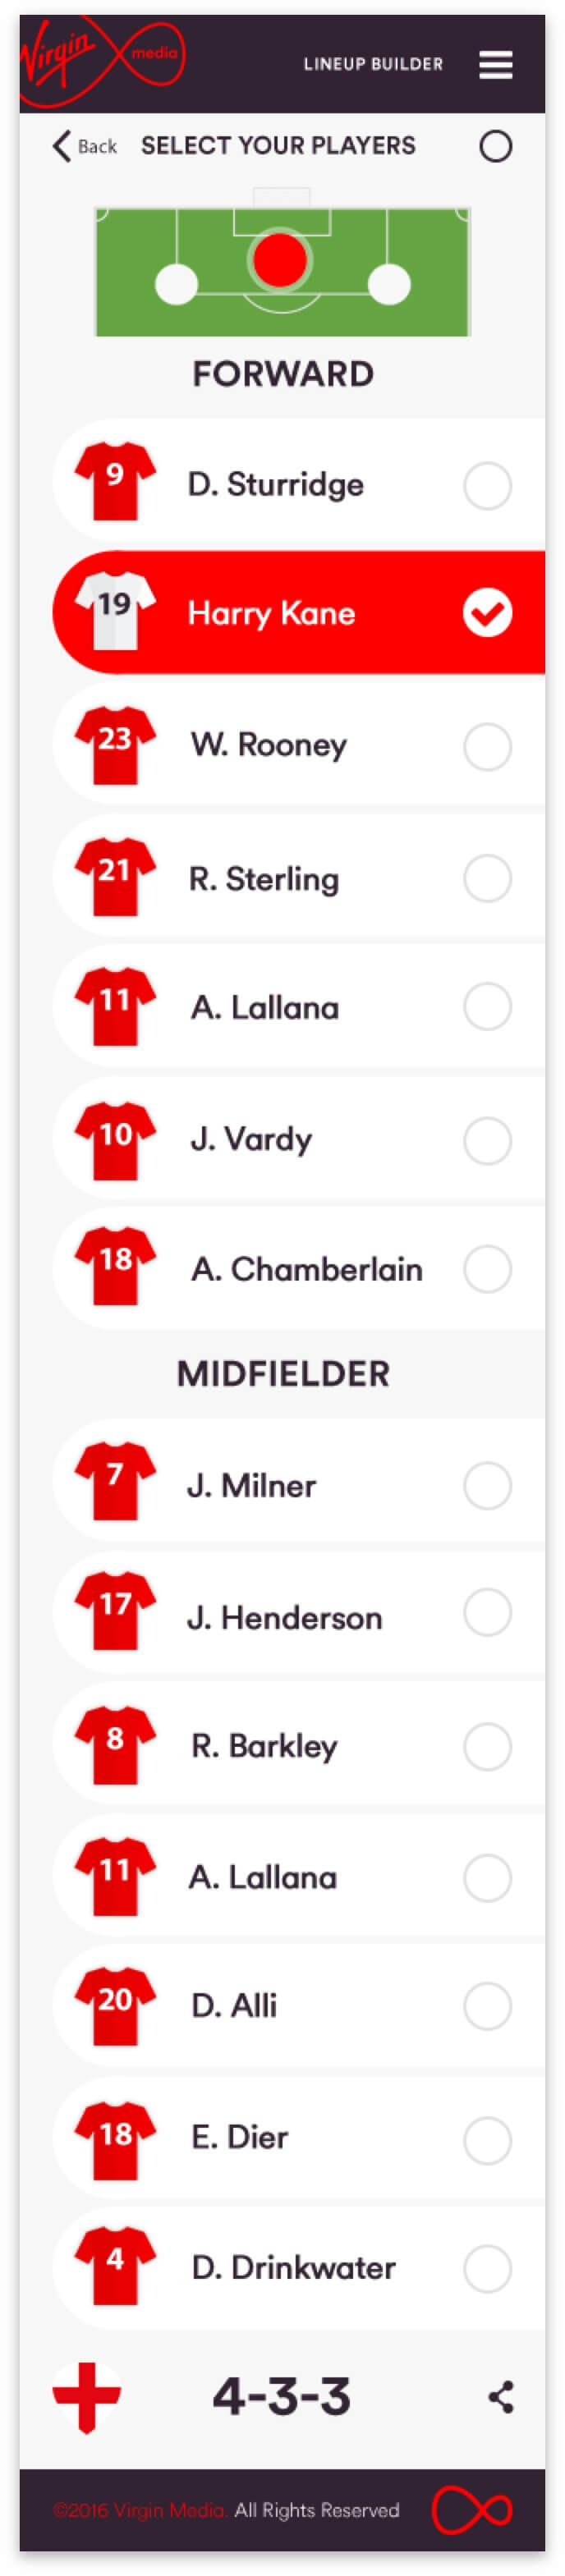The height and width of the screenshot is (2576, 565).
Task: Click the England flag cross icon
Action: [x=87, y=2396]
